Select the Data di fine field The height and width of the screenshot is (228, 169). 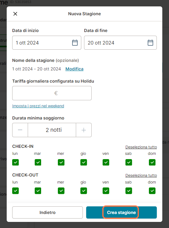pos(120,43)
